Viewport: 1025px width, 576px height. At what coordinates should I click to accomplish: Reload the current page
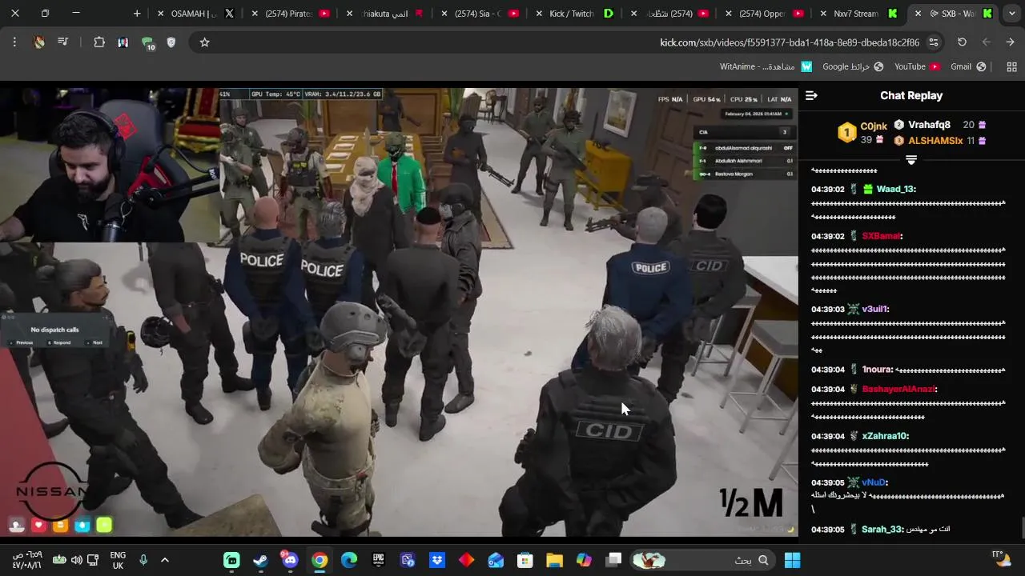point(962,42)
